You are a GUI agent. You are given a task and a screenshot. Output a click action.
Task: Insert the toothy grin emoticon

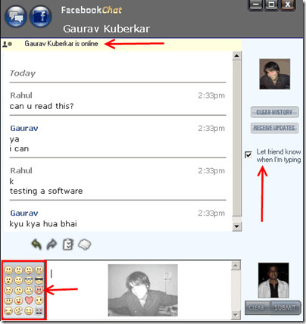[39, 269]
